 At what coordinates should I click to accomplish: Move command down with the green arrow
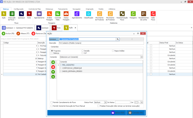tap(53, 77)
